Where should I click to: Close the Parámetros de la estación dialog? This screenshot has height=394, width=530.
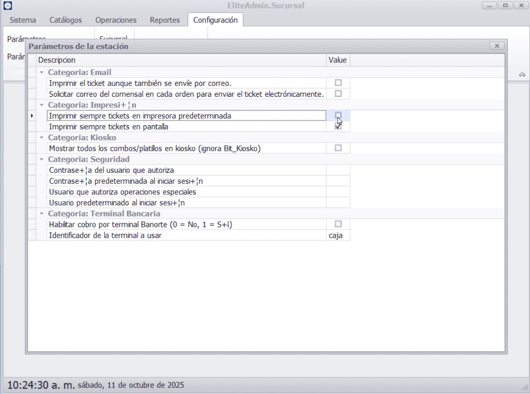coord(497,46)
